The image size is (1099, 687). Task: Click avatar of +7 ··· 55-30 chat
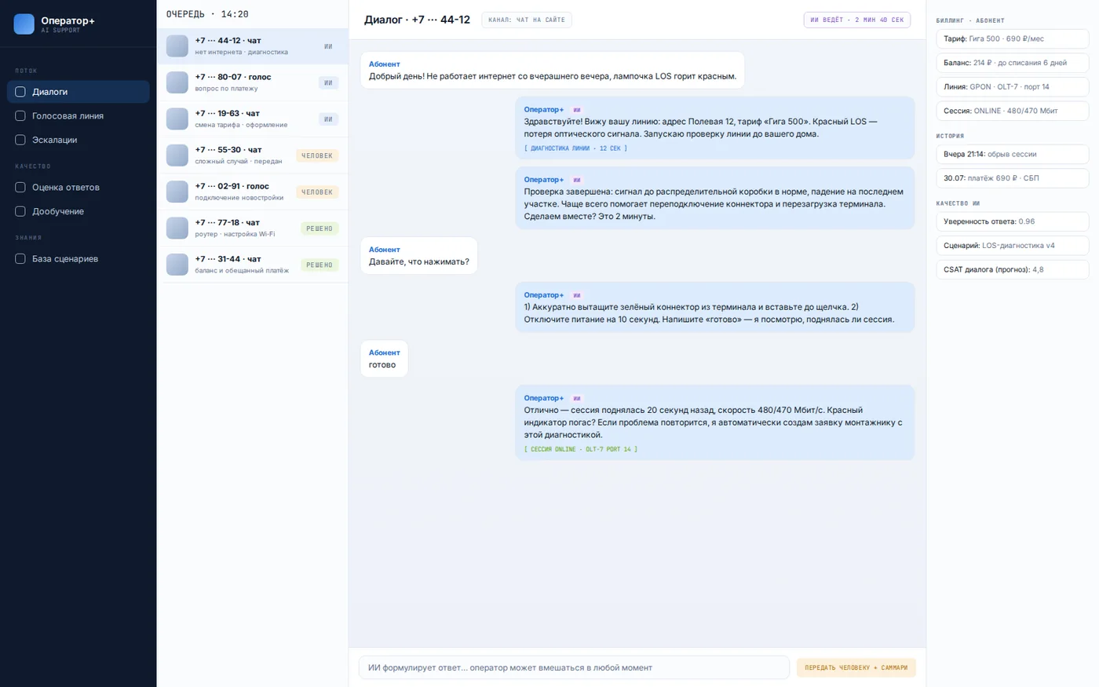tap(177, 155)
